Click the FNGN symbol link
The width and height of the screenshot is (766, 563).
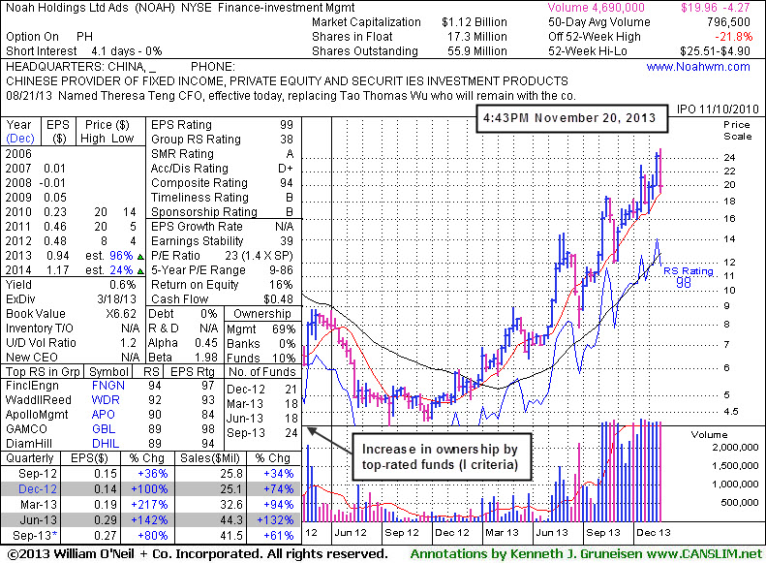tap(107, 386)
